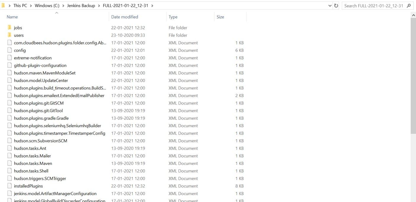
Task: Click the hudson.tasks.Maven file icon
Action: (9, 163)
